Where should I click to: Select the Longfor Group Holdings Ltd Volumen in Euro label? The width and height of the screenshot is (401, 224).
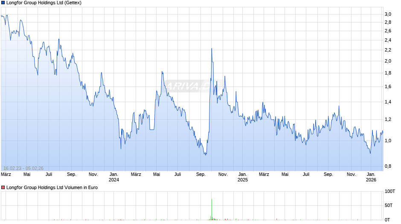(52, 187)
